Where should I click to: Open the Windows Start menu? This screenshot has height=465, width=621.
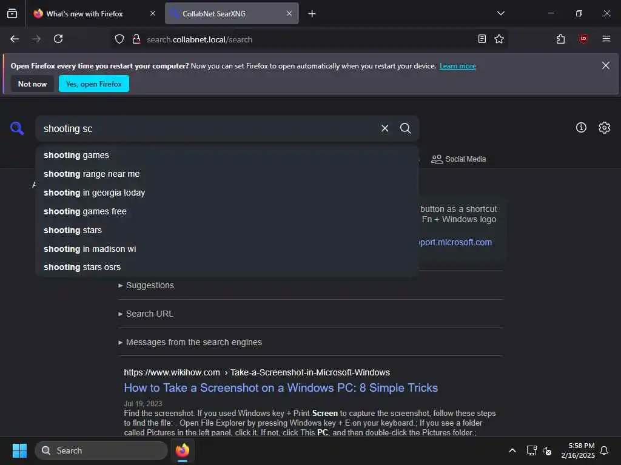(x=19, y=450)
